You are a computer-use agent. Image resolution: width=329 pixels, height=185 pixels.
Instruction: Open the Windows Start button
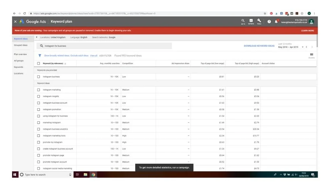pyautogui.click(x=15, y=175)
